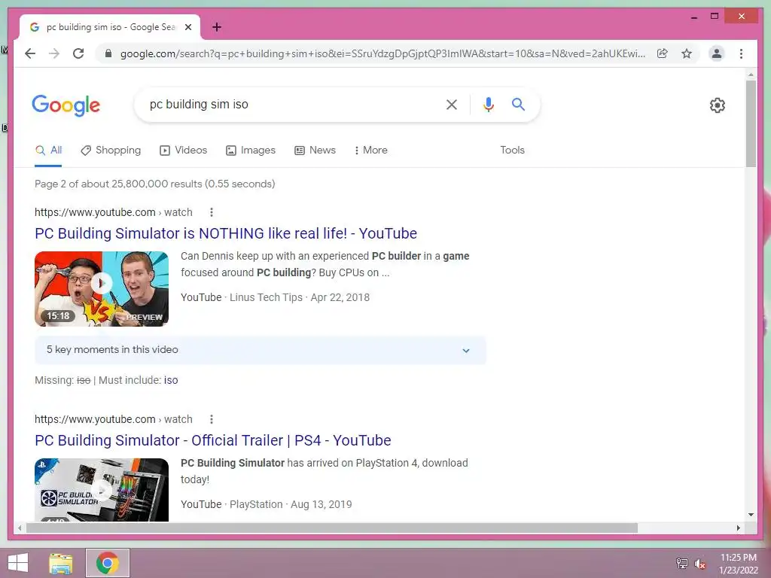Open the Chrome three-dot menu
The image size is (771, 578).
[741, 53]
